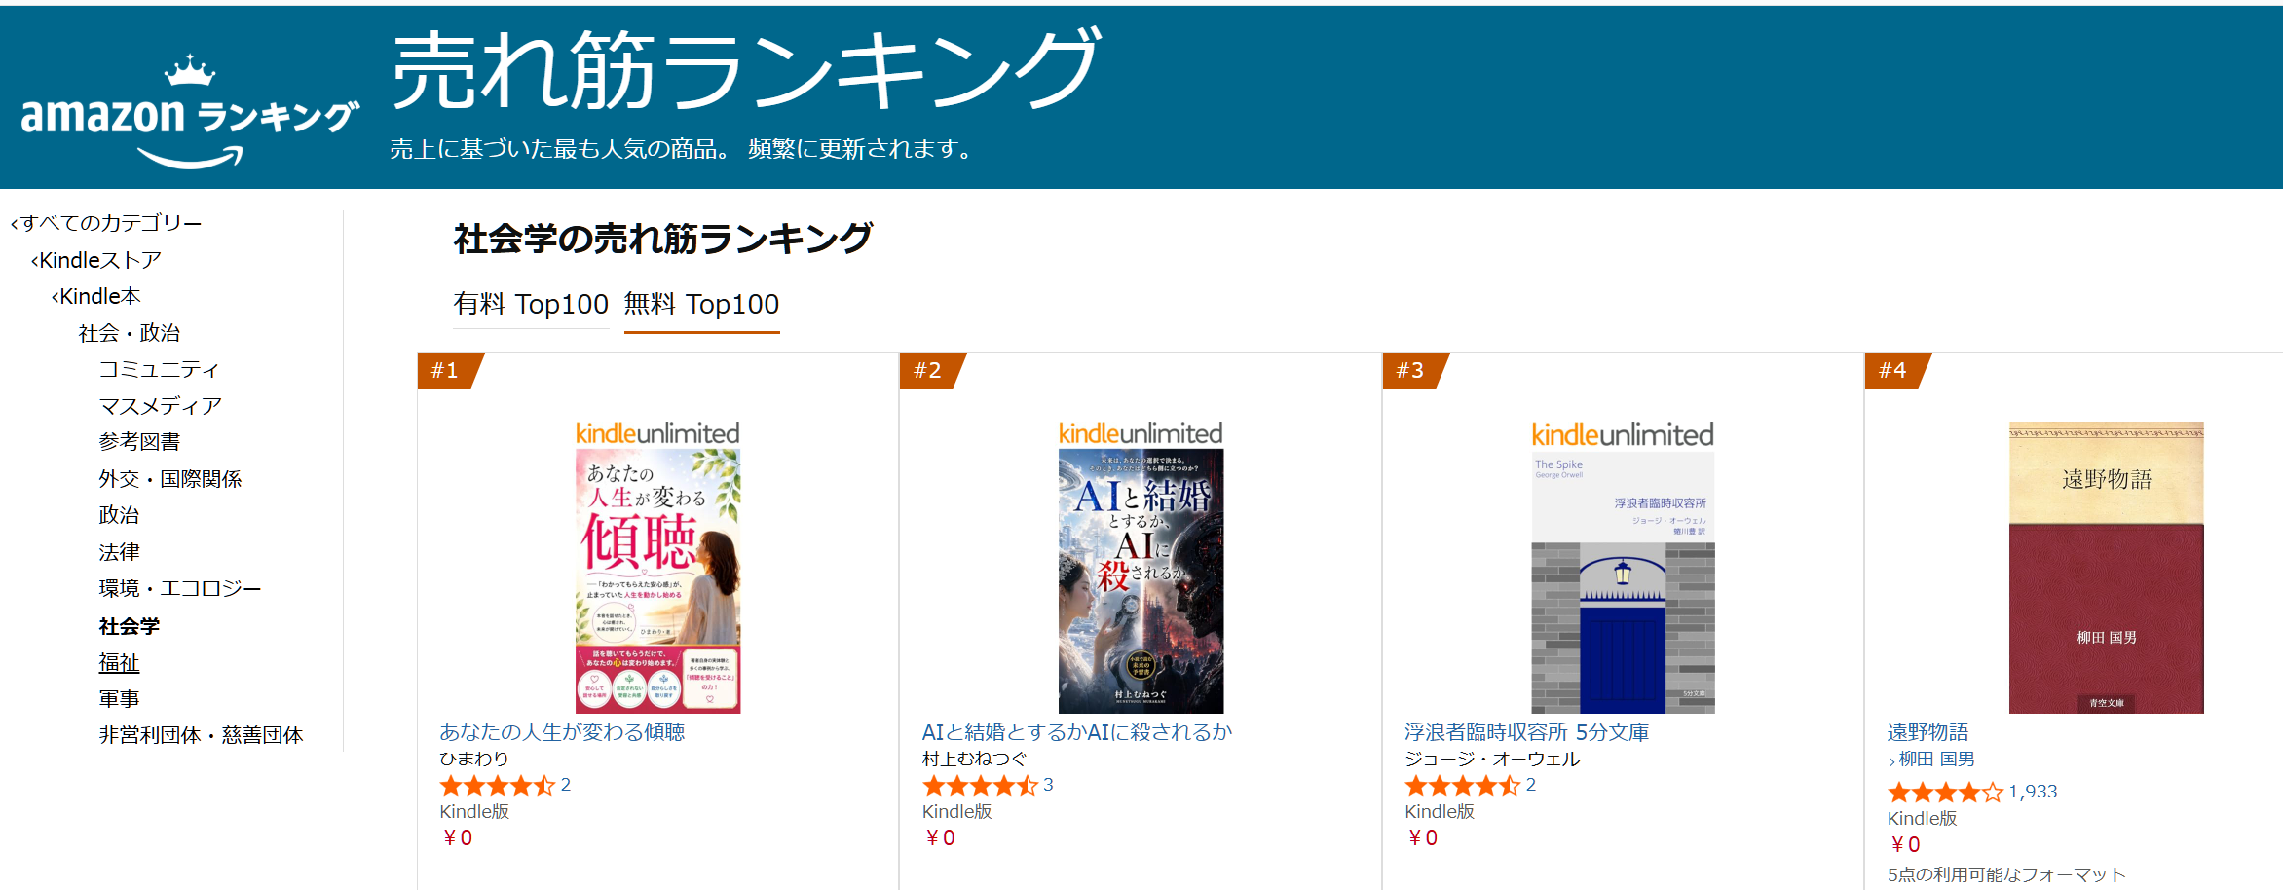Open star rating of AIと結婚 book

(980, 785)
